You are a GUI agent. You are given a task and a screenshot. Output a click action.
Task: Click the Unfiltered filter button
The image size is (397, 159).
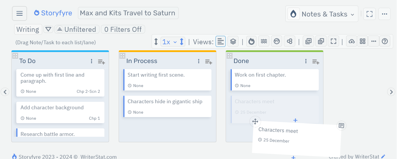click(77, 29)
